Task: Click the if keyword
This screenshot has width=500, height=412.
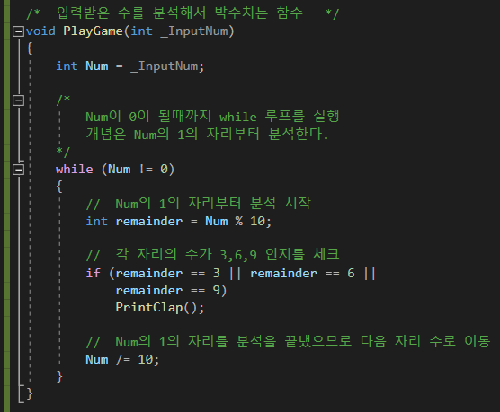Action: click(x=94, y=273)
